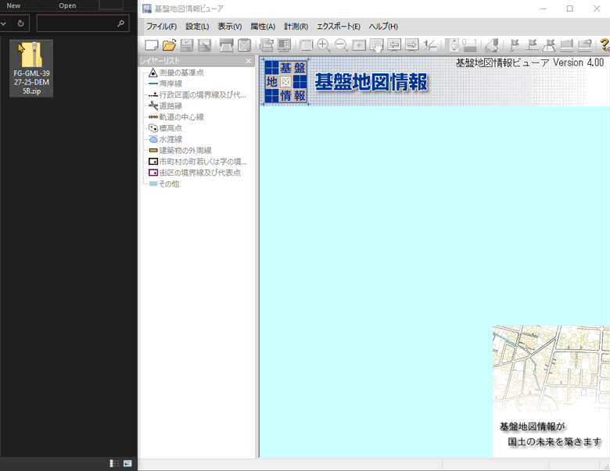Open the ファイル(F) menu
The image size is (610, 471).
(161, 27)
